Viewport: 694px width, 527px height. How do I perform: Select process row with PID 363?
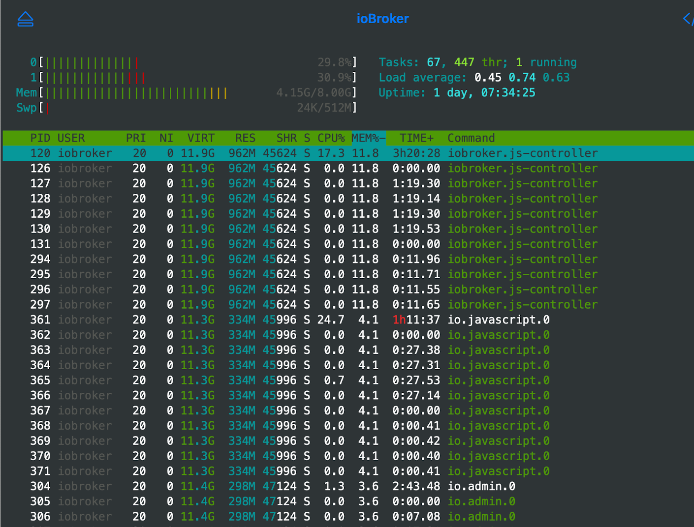[x=348, y=350]
